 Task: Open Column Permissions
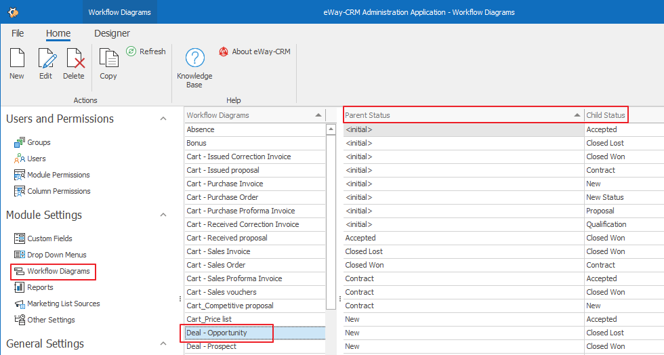coord(52,191)
